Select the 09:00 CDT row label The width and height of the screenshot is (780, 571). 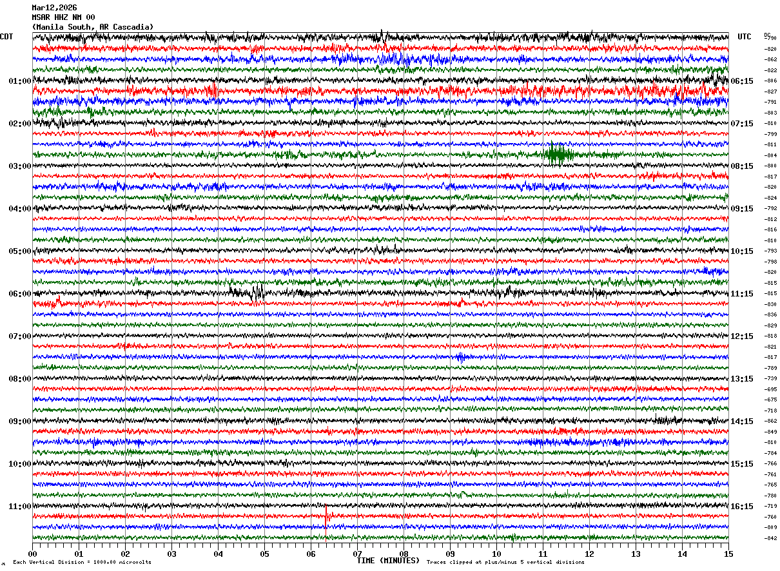[20, 421]
